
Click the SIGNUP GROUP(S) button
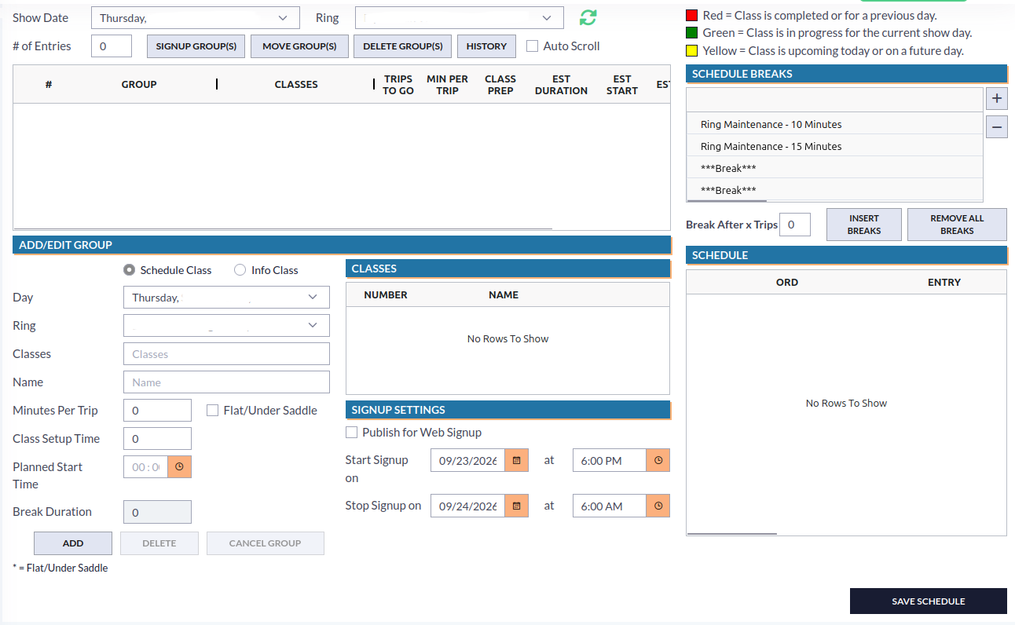196,46
